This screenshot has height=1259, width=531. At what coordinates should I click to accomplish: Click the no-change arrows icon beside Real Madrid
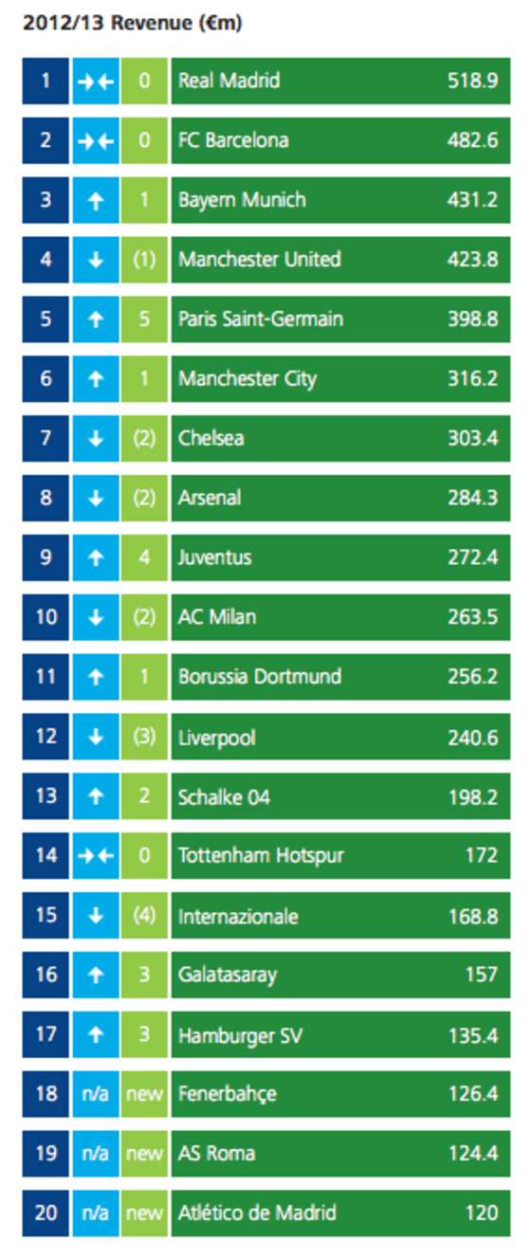95,81
